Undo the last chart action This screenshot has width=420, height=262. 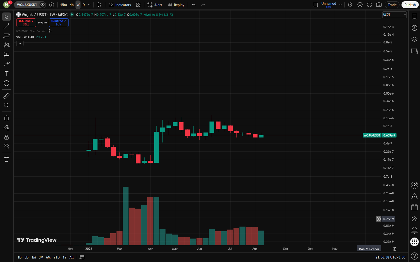(x=194, y=5)
